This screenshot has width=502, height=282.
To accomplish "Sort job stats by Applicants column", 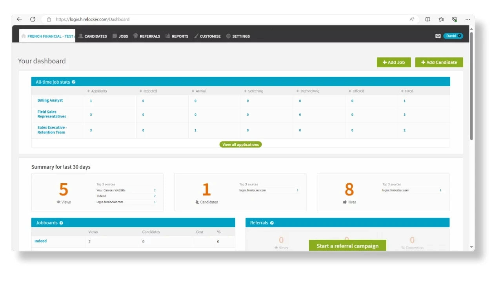I will coord(98,91).
